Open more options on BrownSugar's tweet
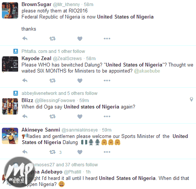The width and height of the screenshot is (196, 189). (x=107, y=39)
